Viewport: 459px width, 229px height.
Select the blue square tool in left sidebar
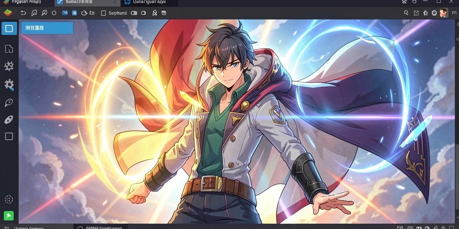[x=9, y=28]
